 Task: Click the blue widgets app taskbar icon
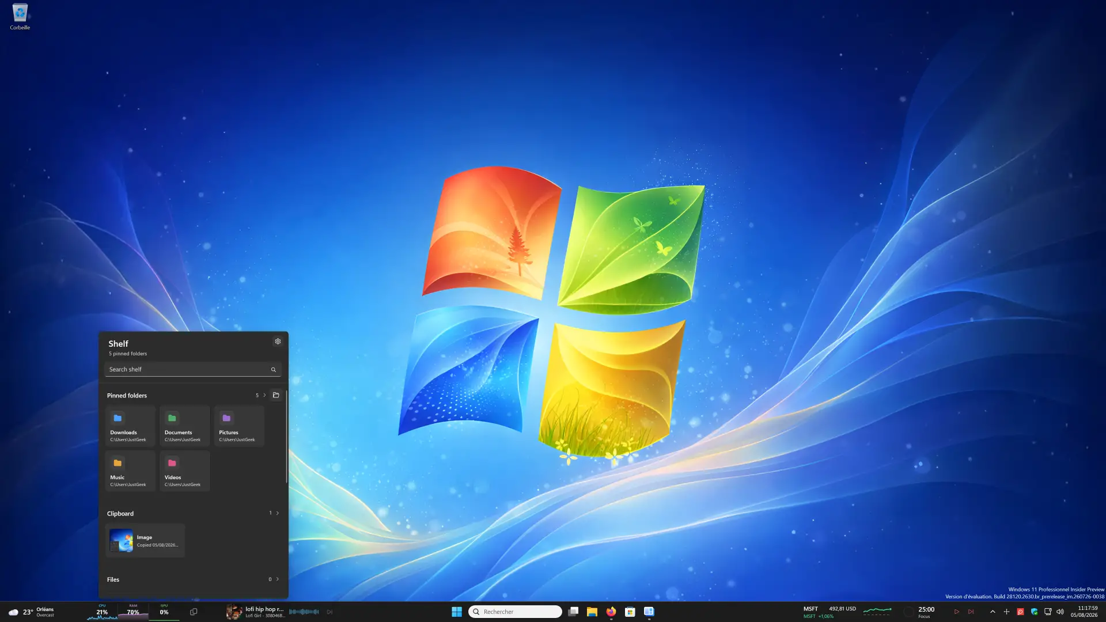pos(649,612)
